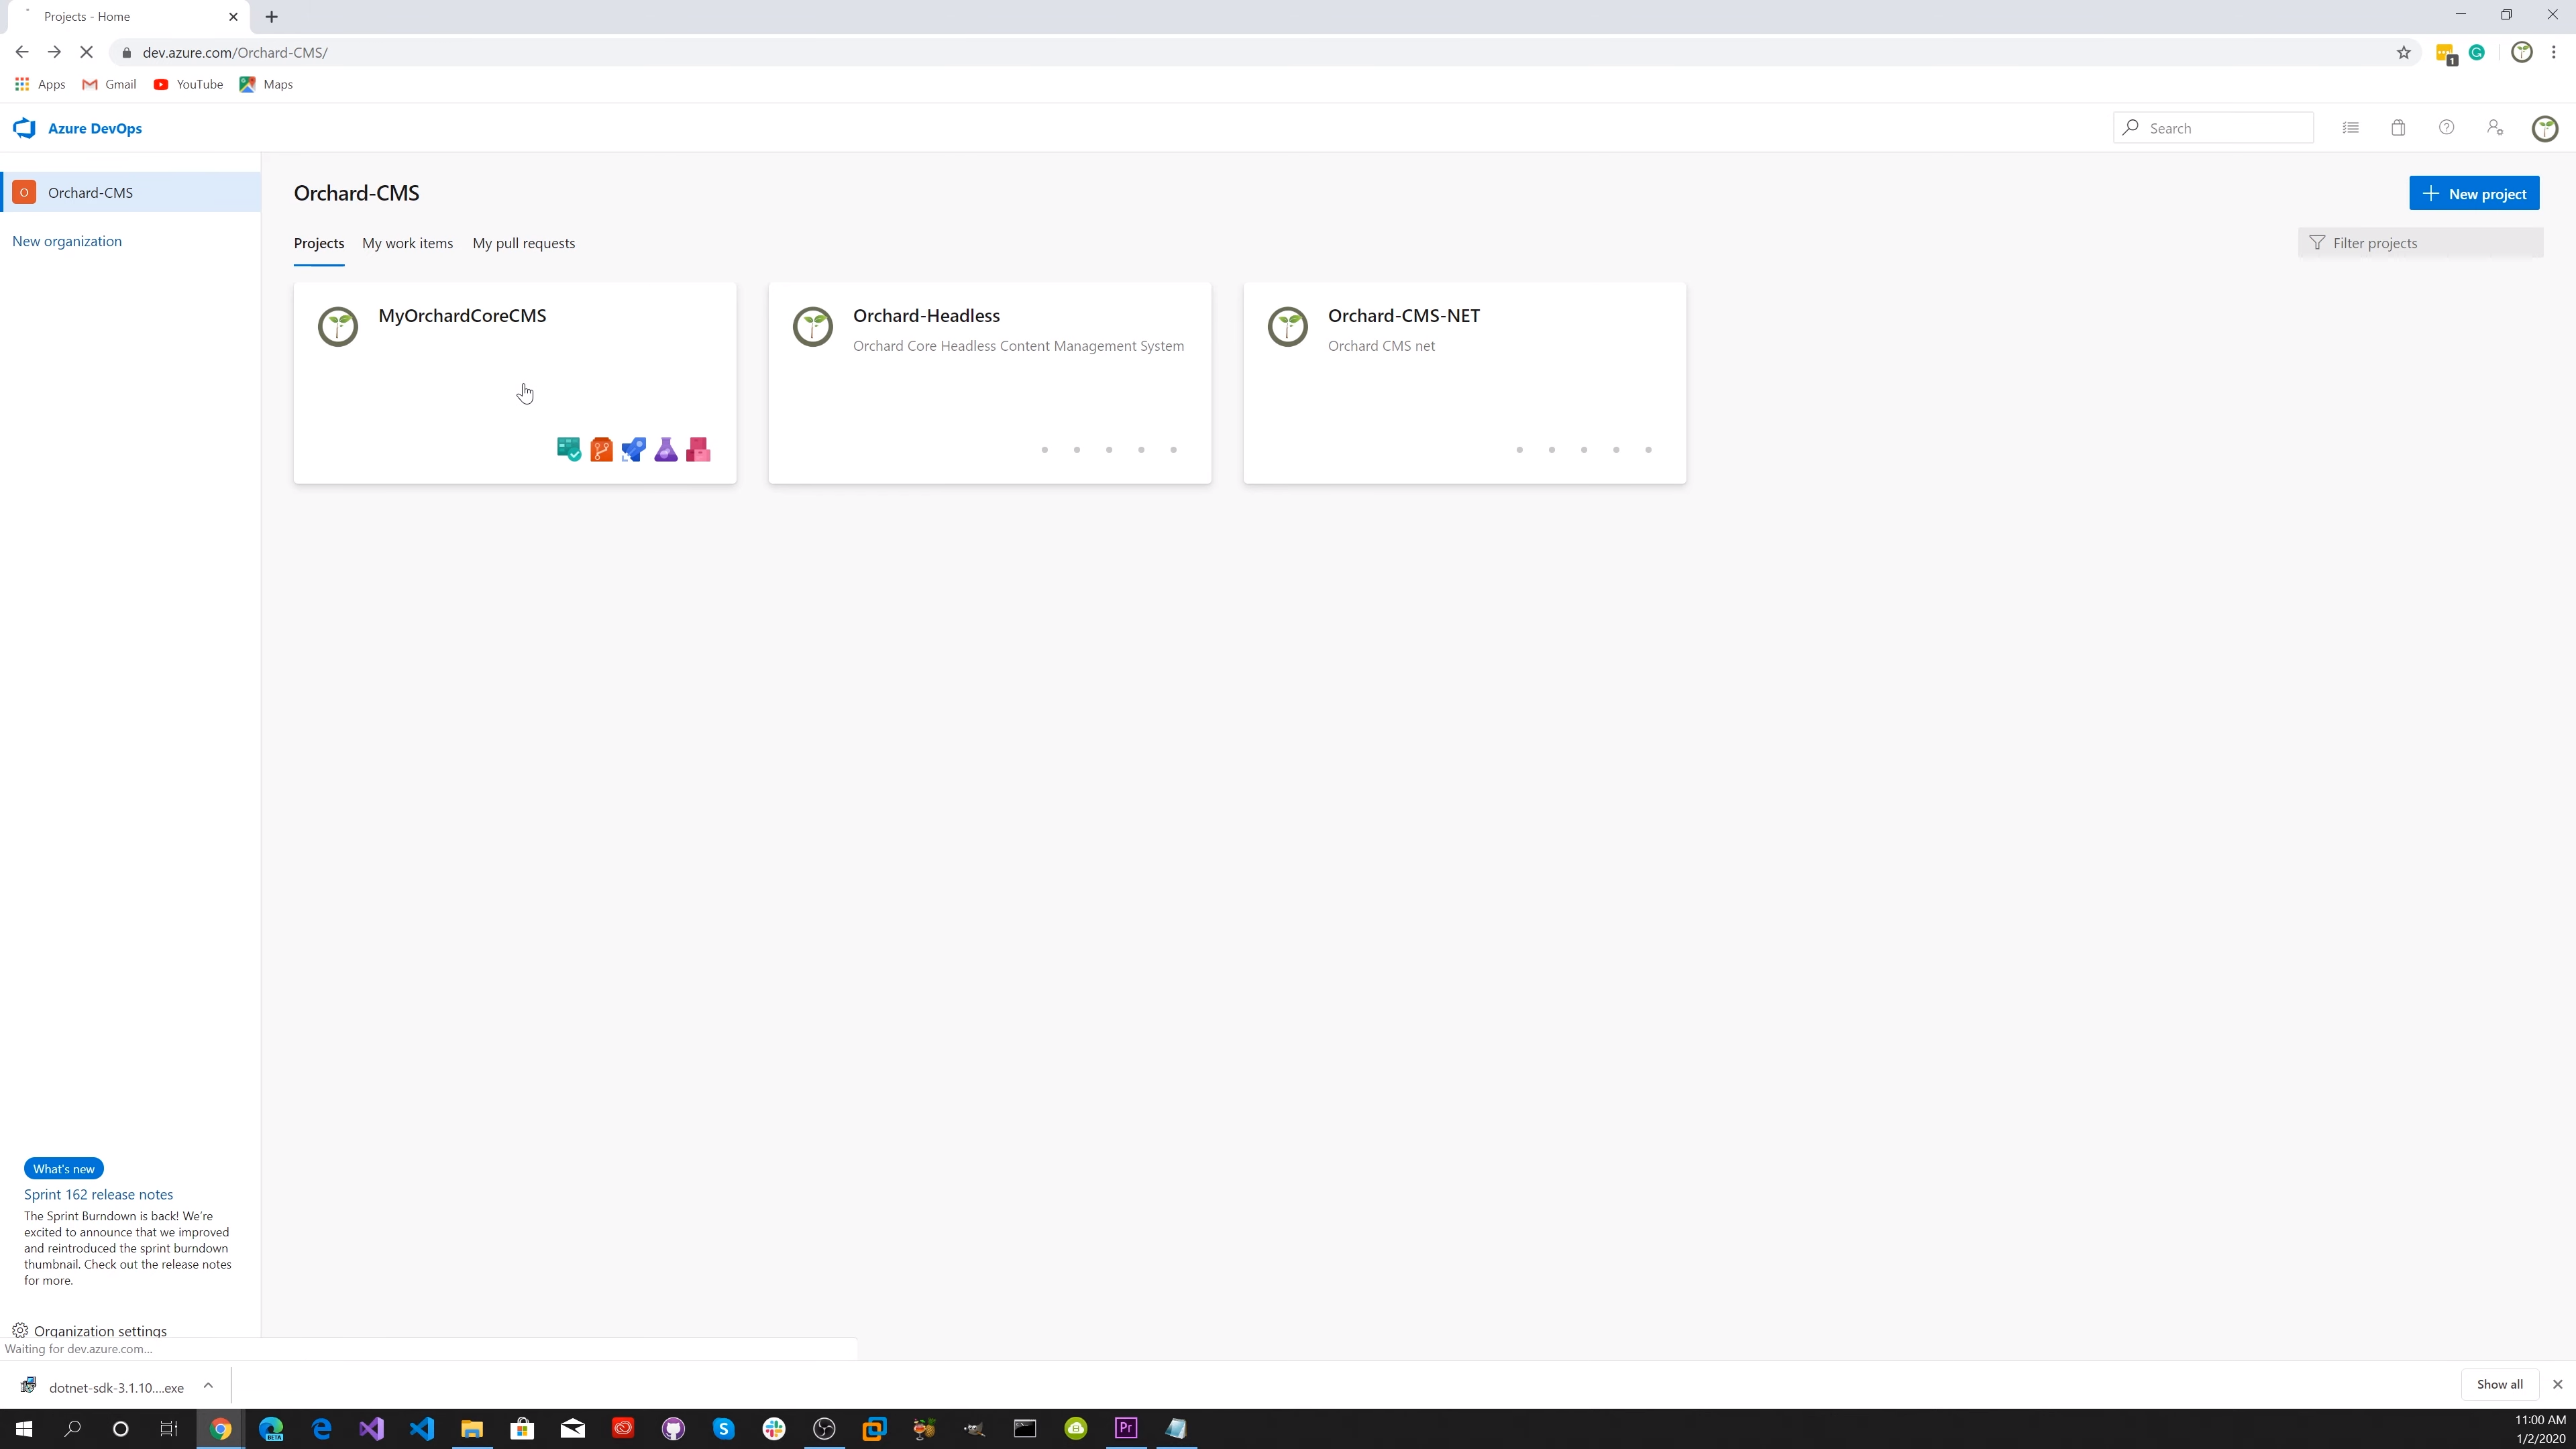Screen dimensions: 2576x1449
Task: Expand dotnet-sdk download options chevron
Action: 208,1386
